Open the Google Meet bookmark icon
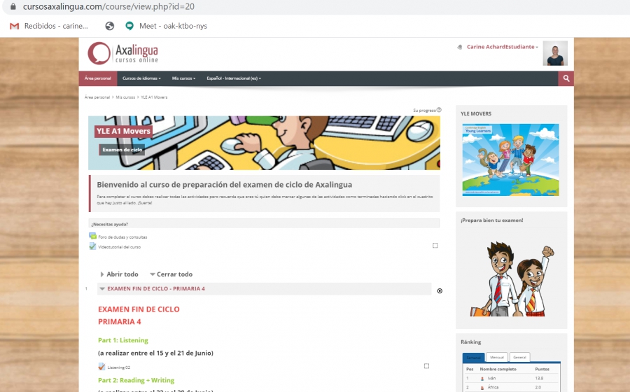The height and width of the screenshot is (392, 630). 129,26
